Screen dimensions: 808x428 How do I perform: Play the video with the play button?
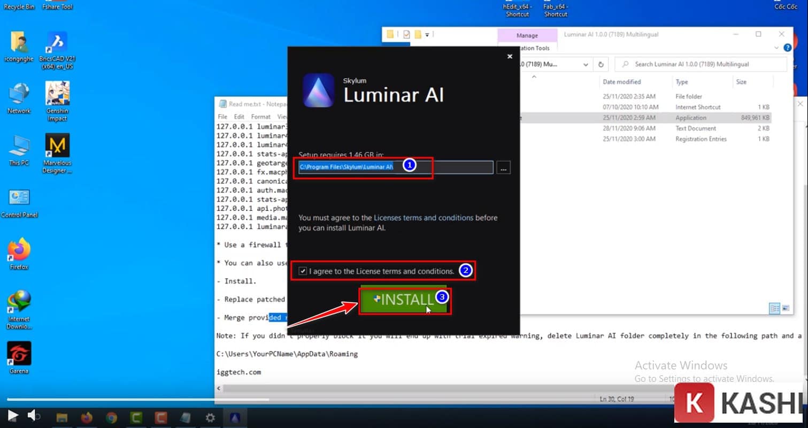coord(13,415)
